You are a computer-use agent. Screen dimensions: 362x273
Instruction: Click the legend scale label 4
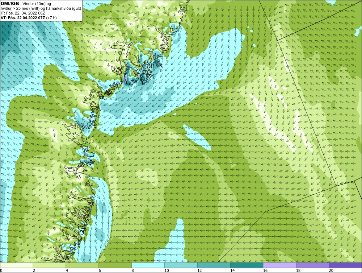point(67,270)
